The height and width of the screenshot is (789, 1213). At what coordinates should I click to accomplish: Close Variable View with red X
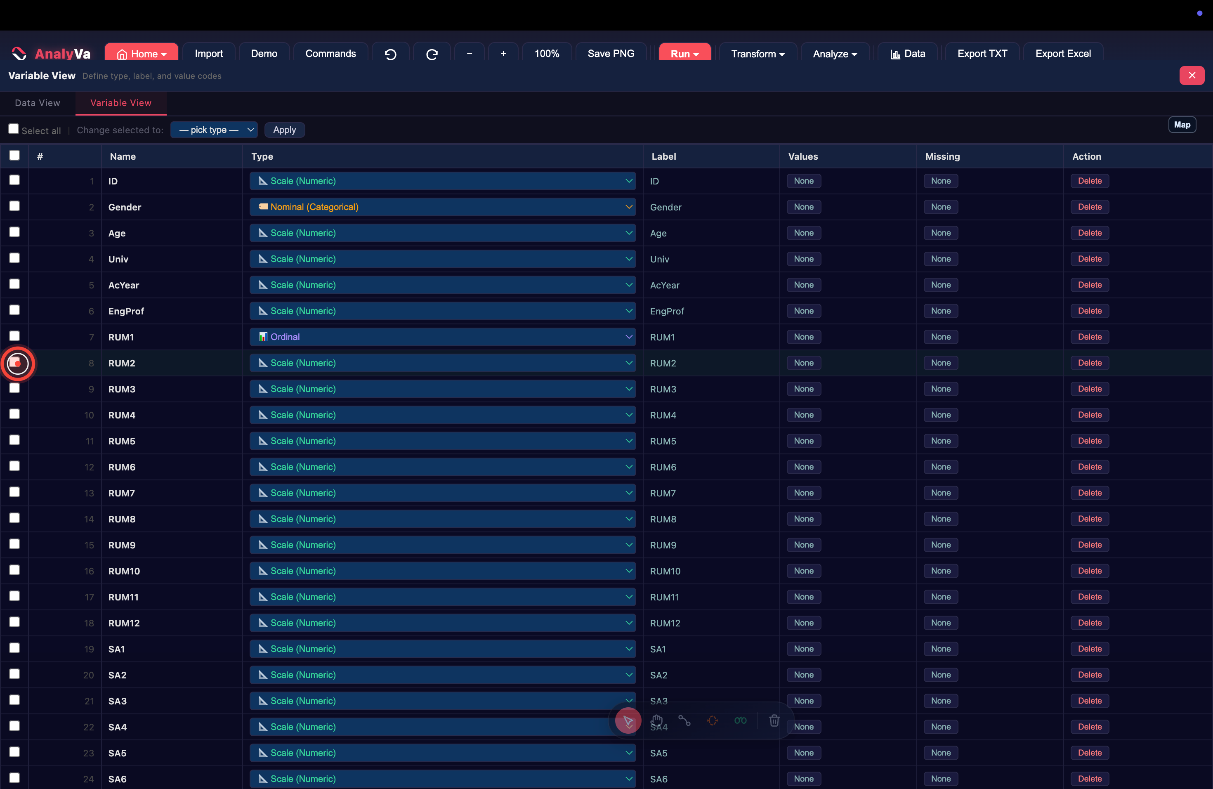tap(1192, 76)
